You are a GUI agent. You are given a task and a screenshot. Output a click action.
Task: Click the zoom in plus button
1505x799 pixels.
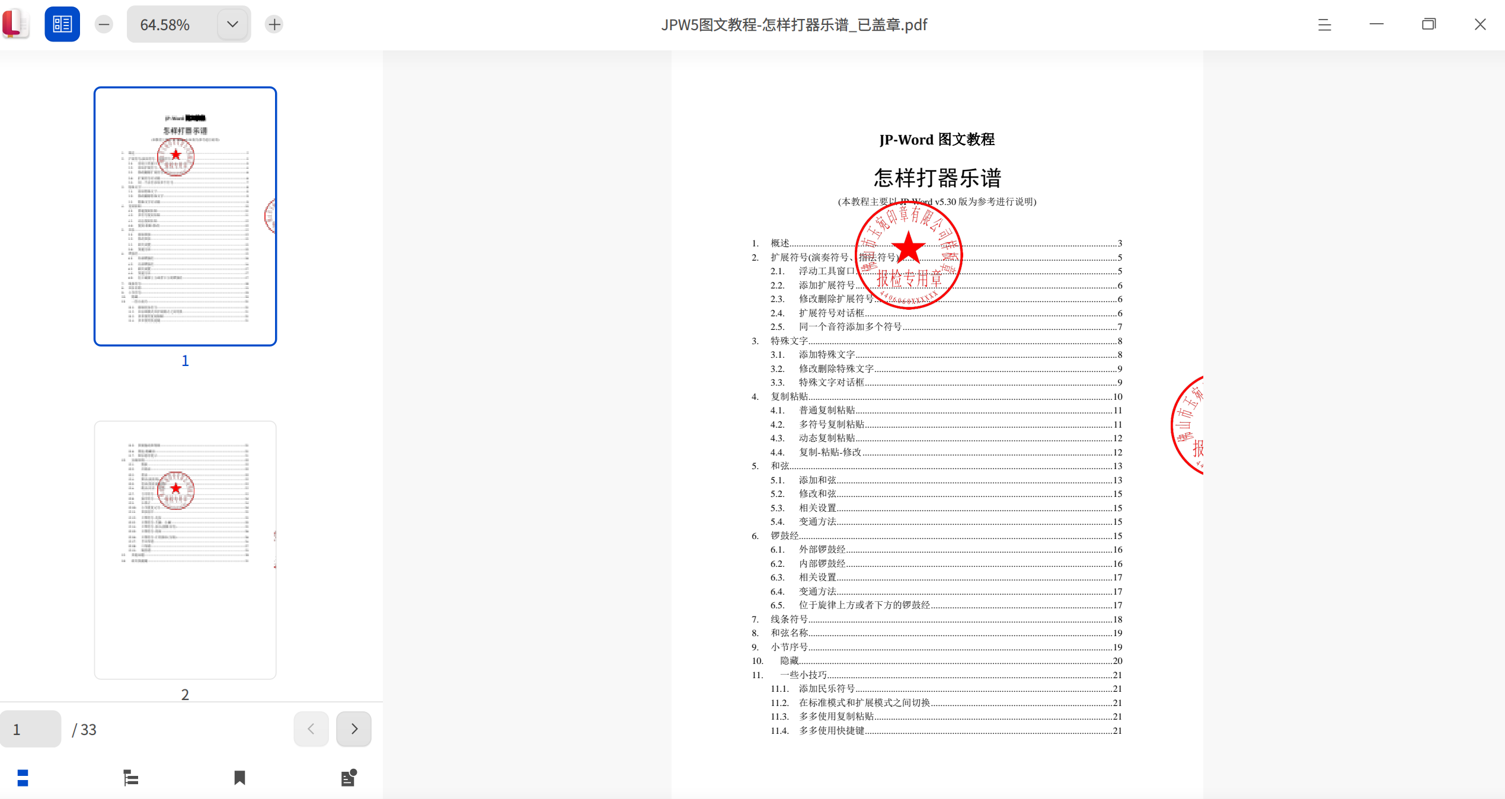click(x=274, y=24)
